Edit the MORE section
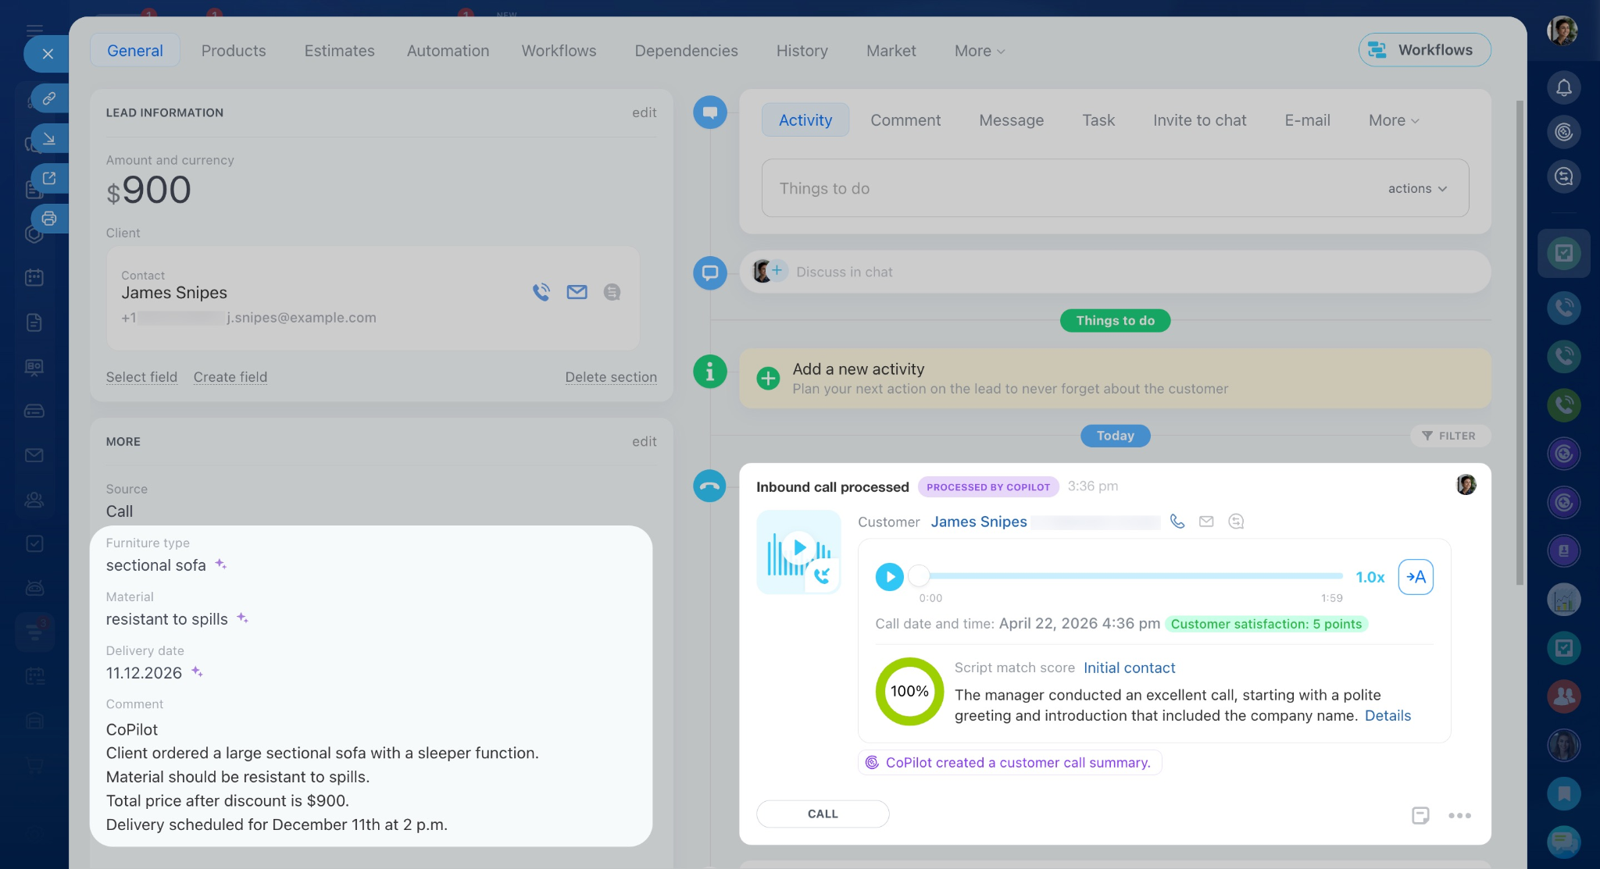The image size is (1600, 869). click(644, 441)
